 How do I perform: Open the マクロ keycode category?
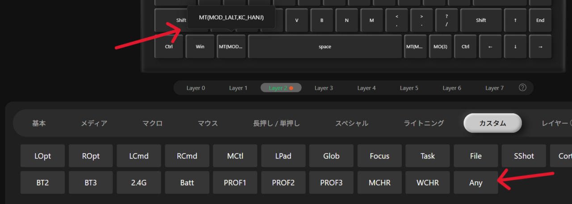[x=152, y=123]
